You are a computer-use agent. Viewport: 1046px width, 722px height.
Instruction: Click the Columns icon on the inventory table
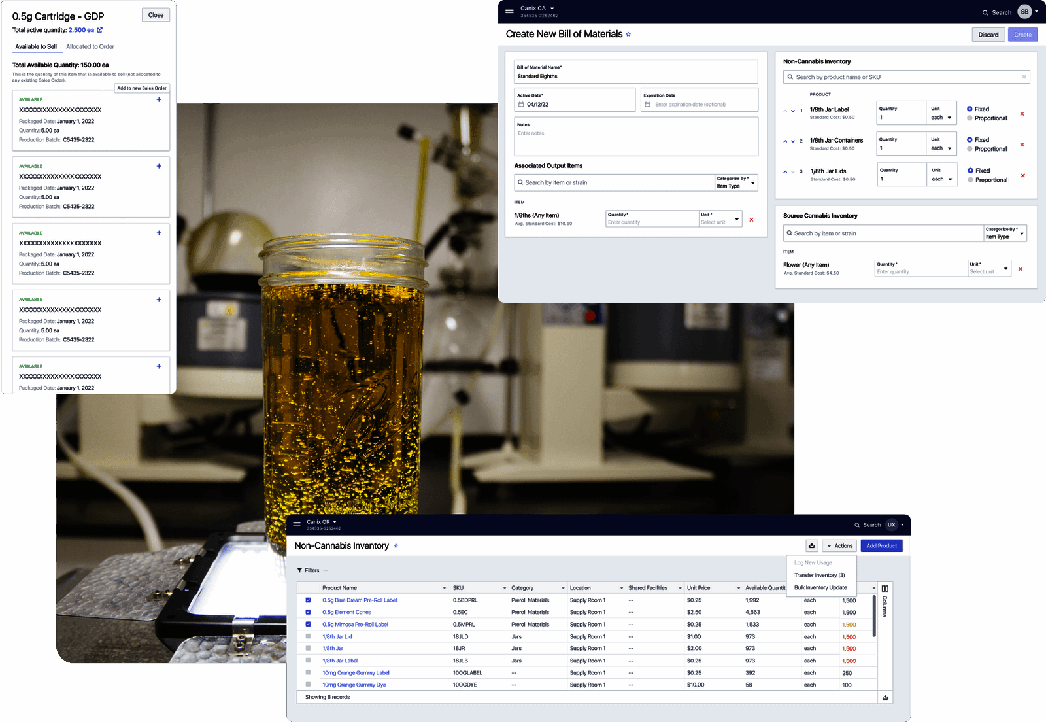[x=885, y=589]
